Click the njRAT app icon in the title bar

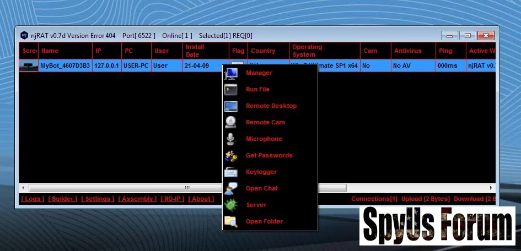[24, 35]
